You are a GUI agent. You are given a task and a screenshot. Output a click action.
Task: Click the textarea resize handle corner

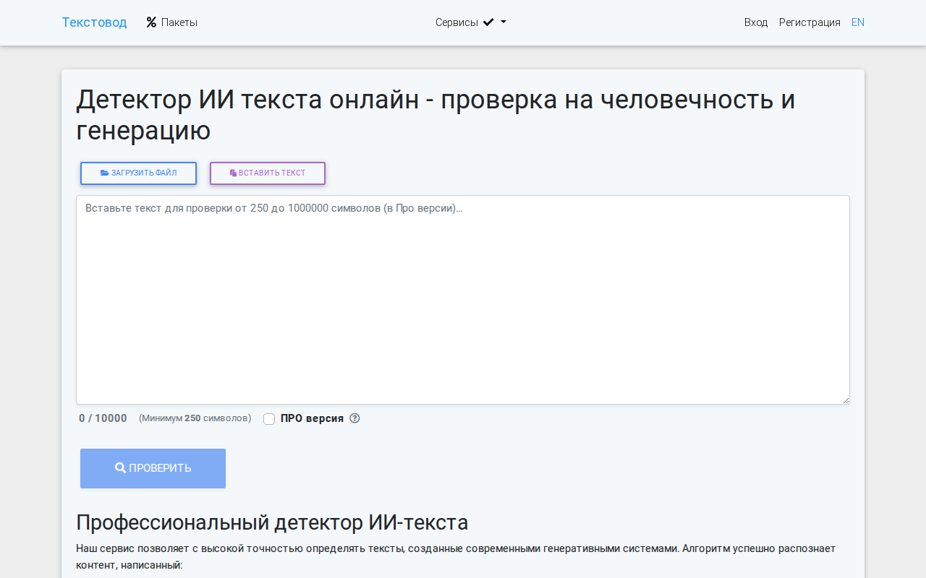[844, 399]
